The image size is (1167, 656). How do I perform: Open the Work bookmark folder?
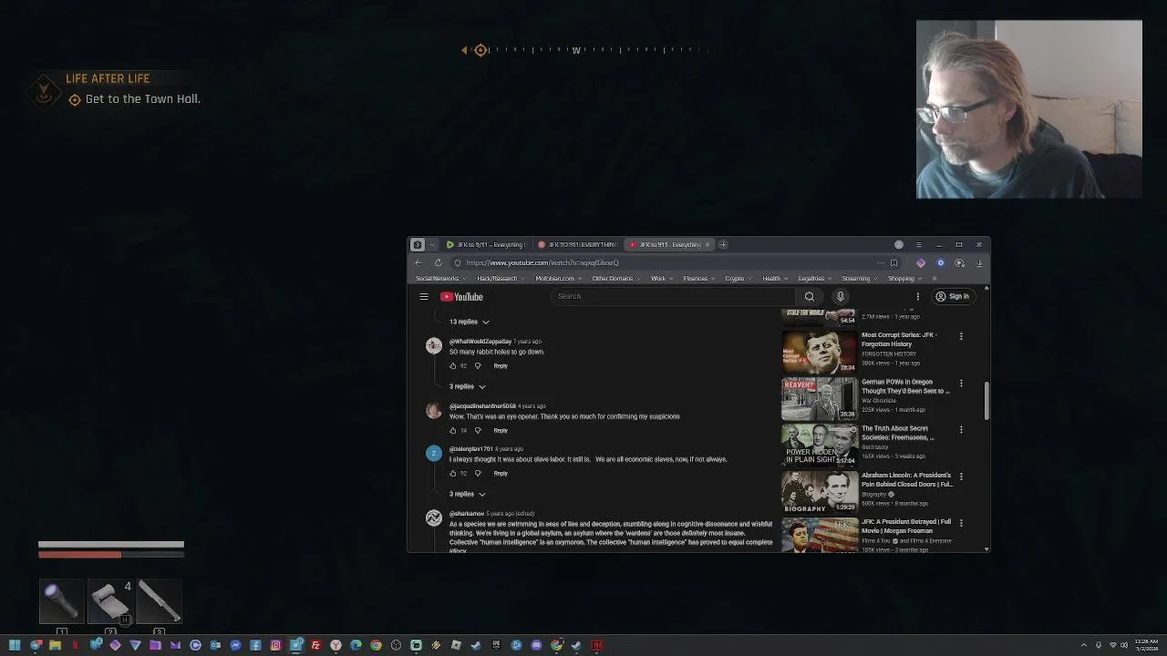661,278
